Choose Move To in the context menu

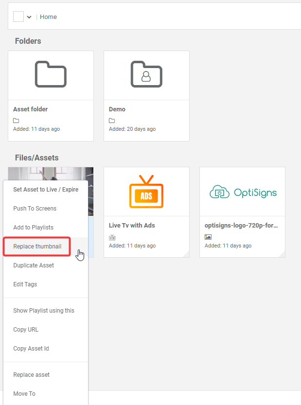click(24, 394)
